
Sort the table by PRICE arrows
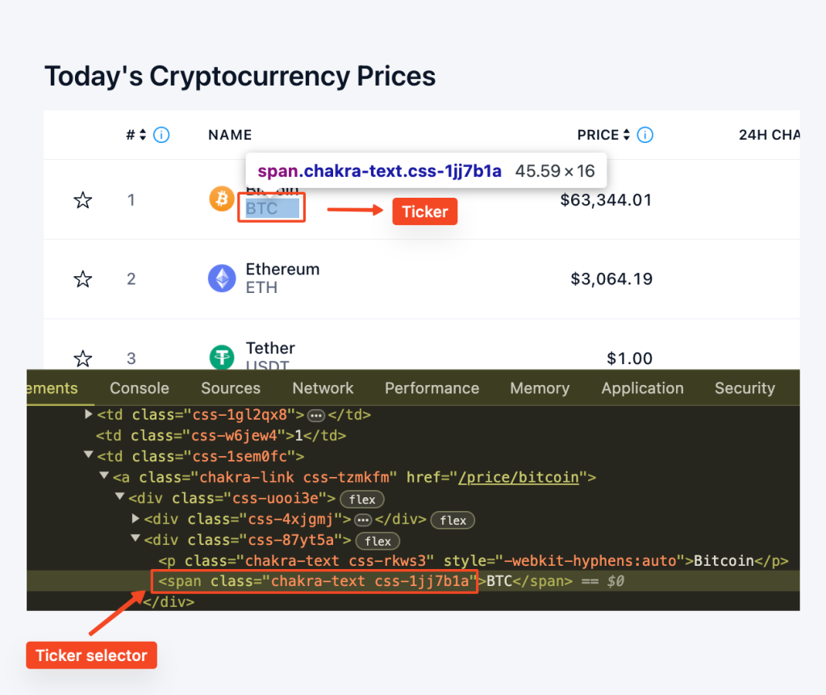[x=626, y=135]
